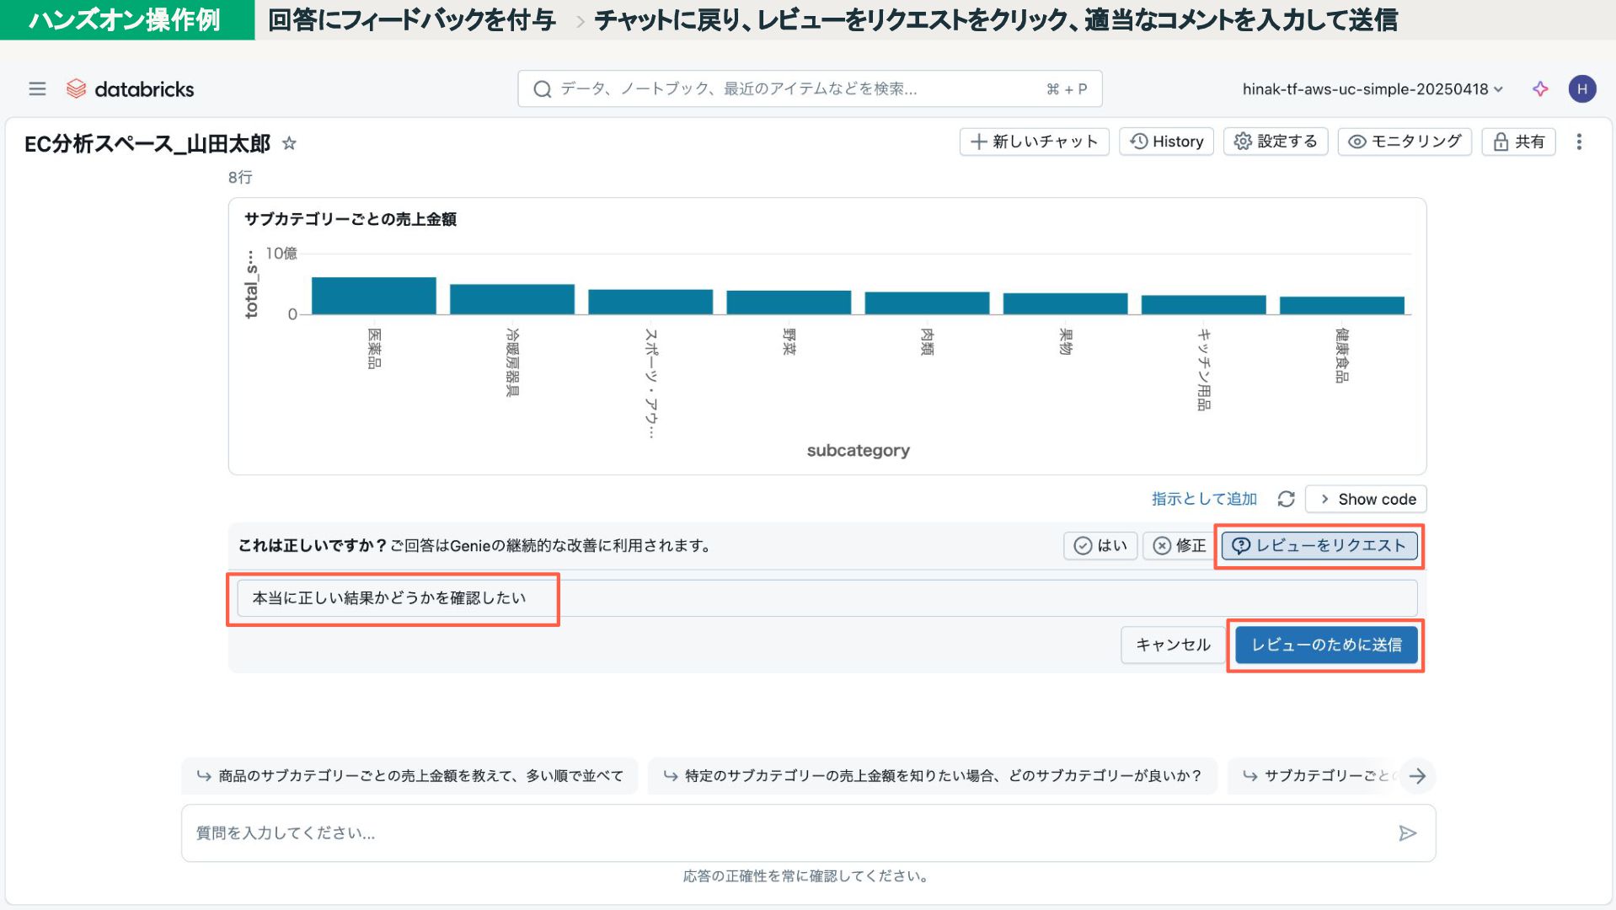Show next suggested questions arrow

(1417, 775)
